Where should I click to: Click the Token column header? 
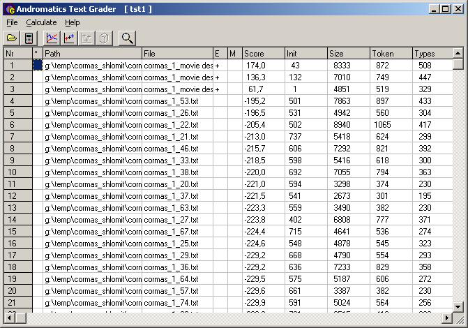391,54
